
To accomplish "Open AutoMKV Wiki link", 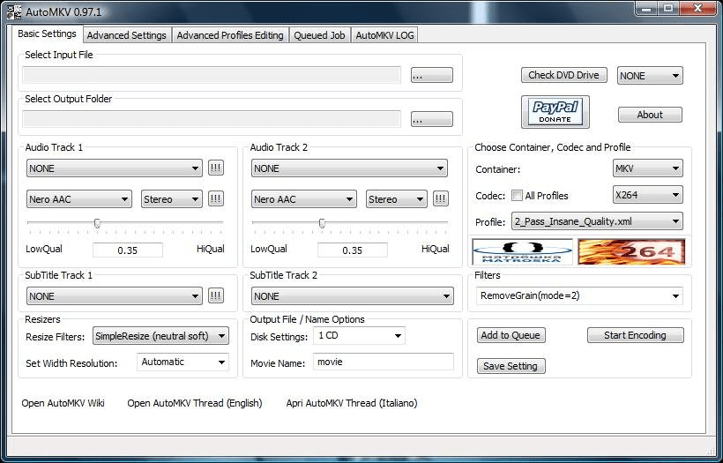I will (63, 403).
